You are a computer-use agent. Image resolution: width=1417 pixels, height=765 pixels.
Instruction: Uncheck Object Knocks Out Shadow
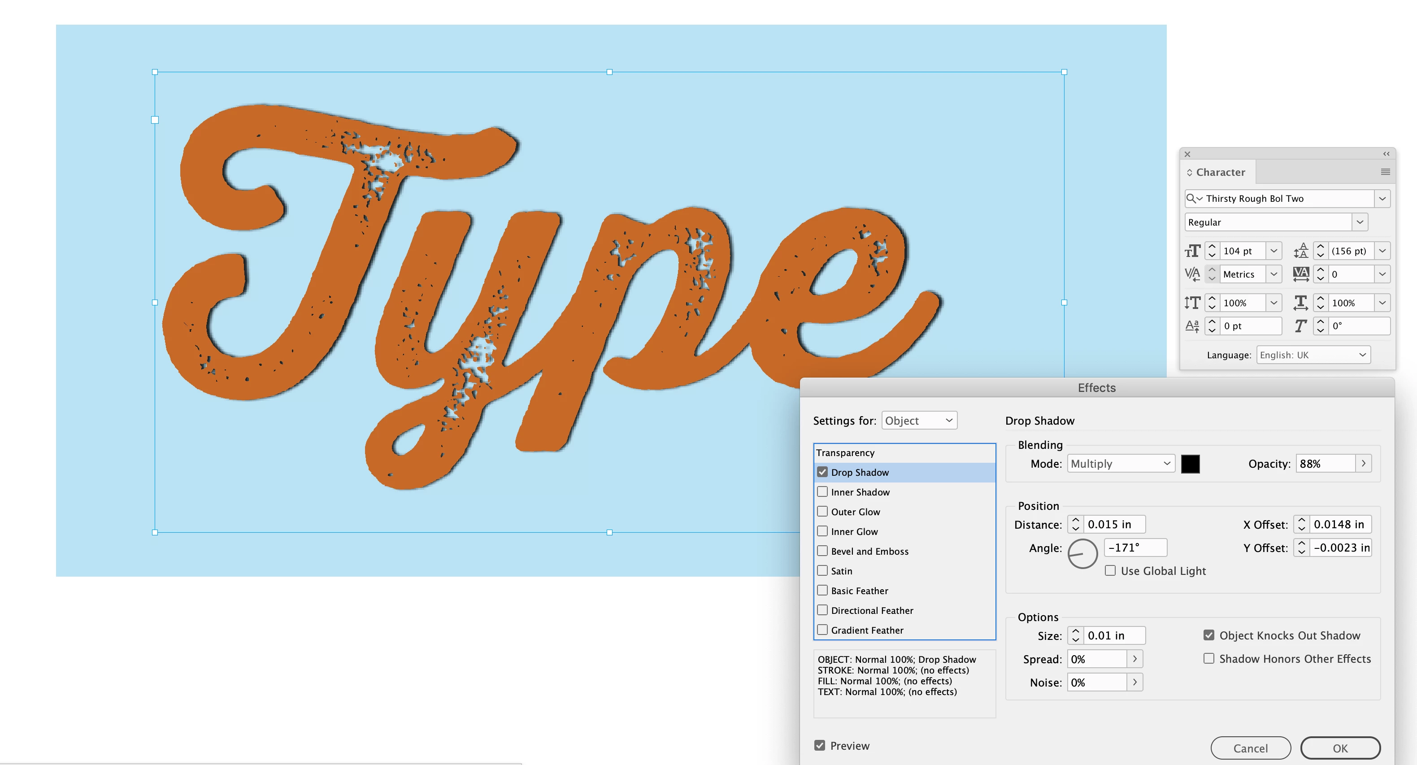click(x=1208, y=635)
